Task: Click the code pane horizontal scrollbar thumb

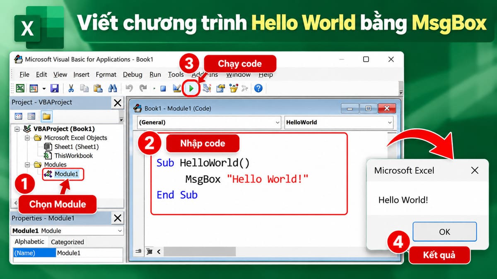Action: click(200, 251)
